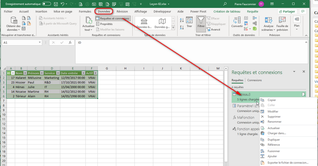Click the formula bar containing ID

[x=190, y=52]
